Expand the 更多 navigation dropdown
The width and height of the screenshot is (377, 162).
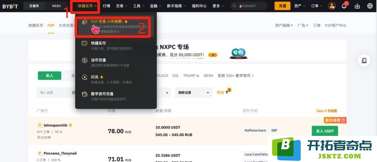pos(218,6)
